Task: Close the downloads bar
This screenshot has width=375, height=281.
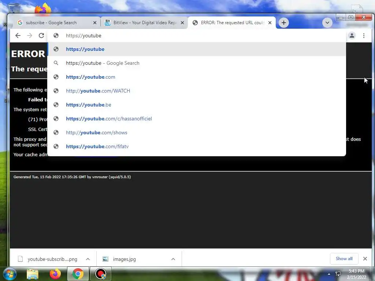Action: (365, 259)
